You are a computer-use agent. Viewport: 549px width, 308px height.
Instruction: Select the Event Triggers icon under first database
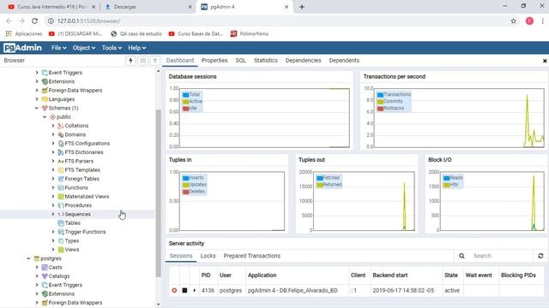[x=45, y=73]
